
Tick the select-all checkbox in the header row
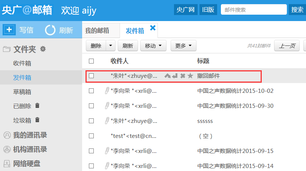tap(91, 61)
